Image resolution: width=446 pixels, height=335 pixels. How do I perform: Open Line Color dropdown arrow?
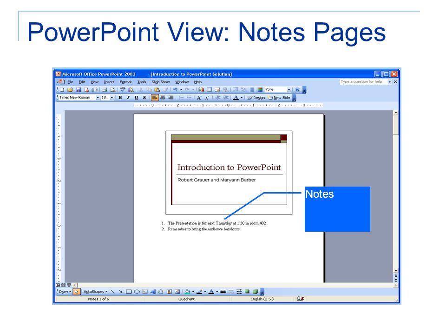pos(205,291)
